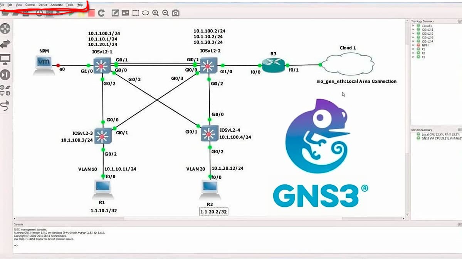462x259 pixels.
Task: Select the VLAN 20 label on canvas
Action: [x=196, y=169]
